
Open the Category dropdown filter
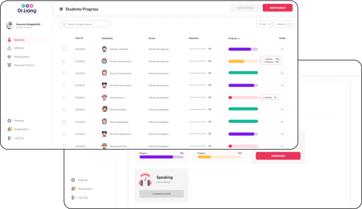(283, 24)
